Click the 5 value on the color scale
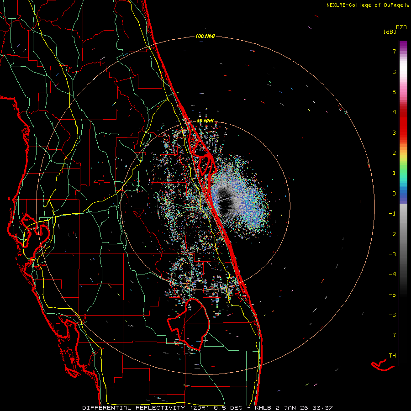This screenshot has height=411, width=411. point(394,92)
